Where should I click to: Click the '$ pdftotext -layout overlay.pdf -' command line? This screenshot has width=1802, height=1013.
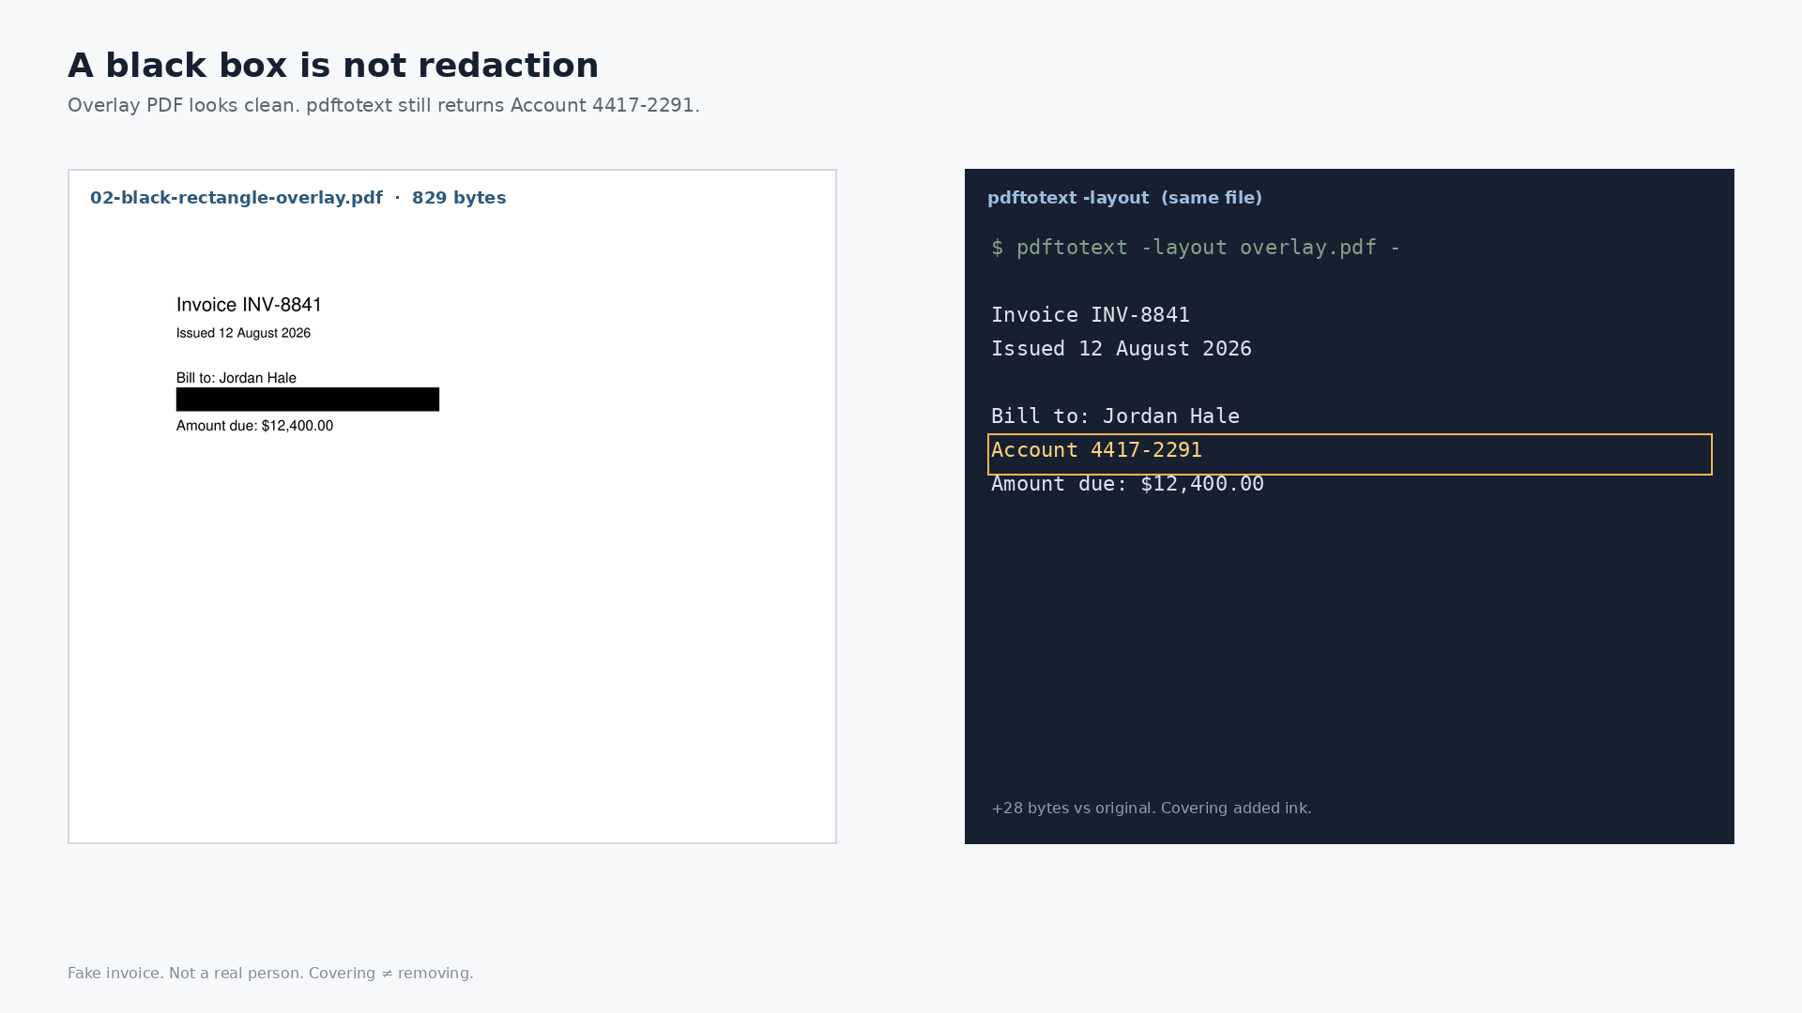(1196, 248)
